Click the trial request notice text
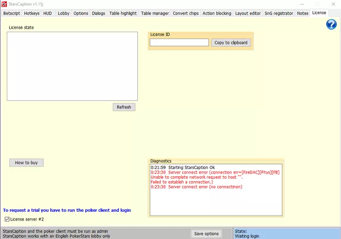This screenshot has height=239, width=341. (x=67, y=210)
